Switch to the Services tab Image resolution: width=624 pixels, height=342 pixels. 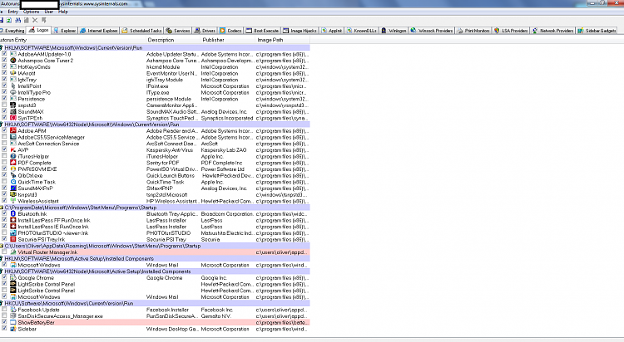178,31
